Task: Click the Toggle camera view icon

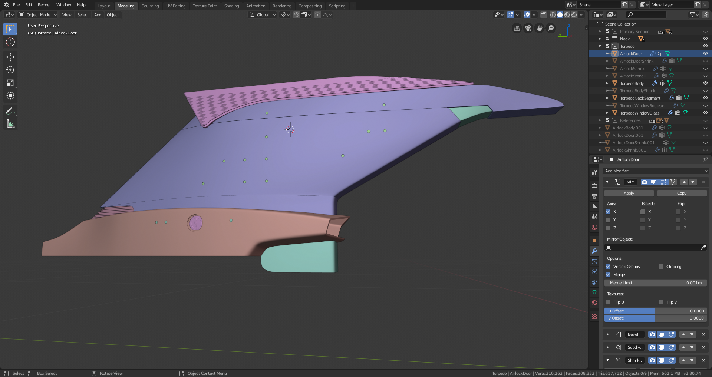Action: point(528,28)
